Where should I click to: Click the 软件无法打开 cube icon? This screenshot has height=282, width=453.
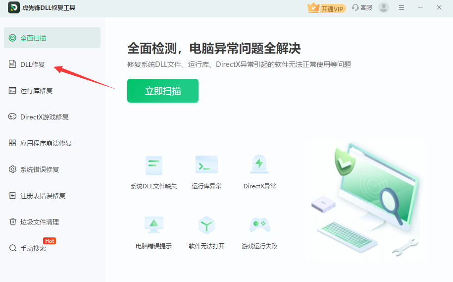(206, 225)
